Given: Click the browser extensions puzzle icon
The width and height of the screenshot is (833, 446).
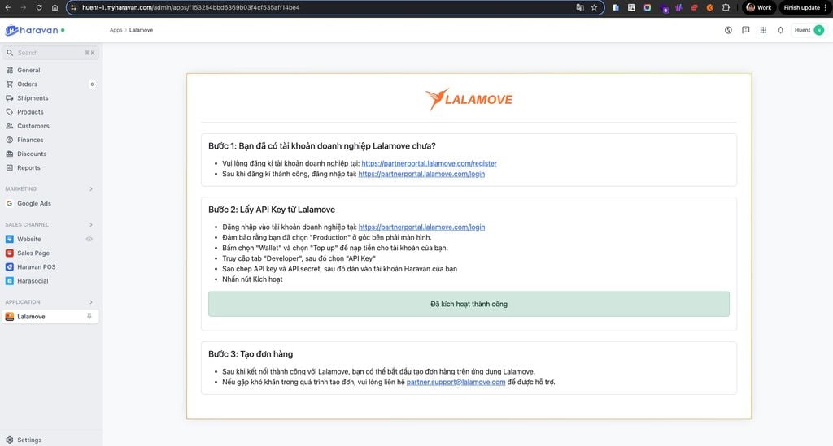Looking at the screenshot, I should 726,7.
